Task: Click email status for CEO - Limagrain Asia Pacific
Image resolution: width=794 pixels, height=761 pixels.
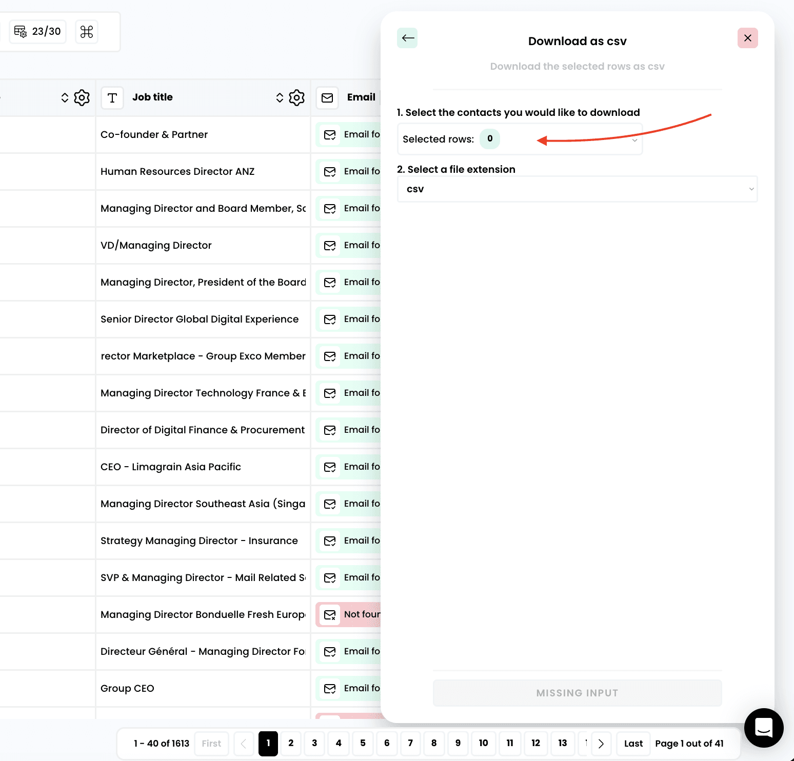Action: (x=348, y=467)
